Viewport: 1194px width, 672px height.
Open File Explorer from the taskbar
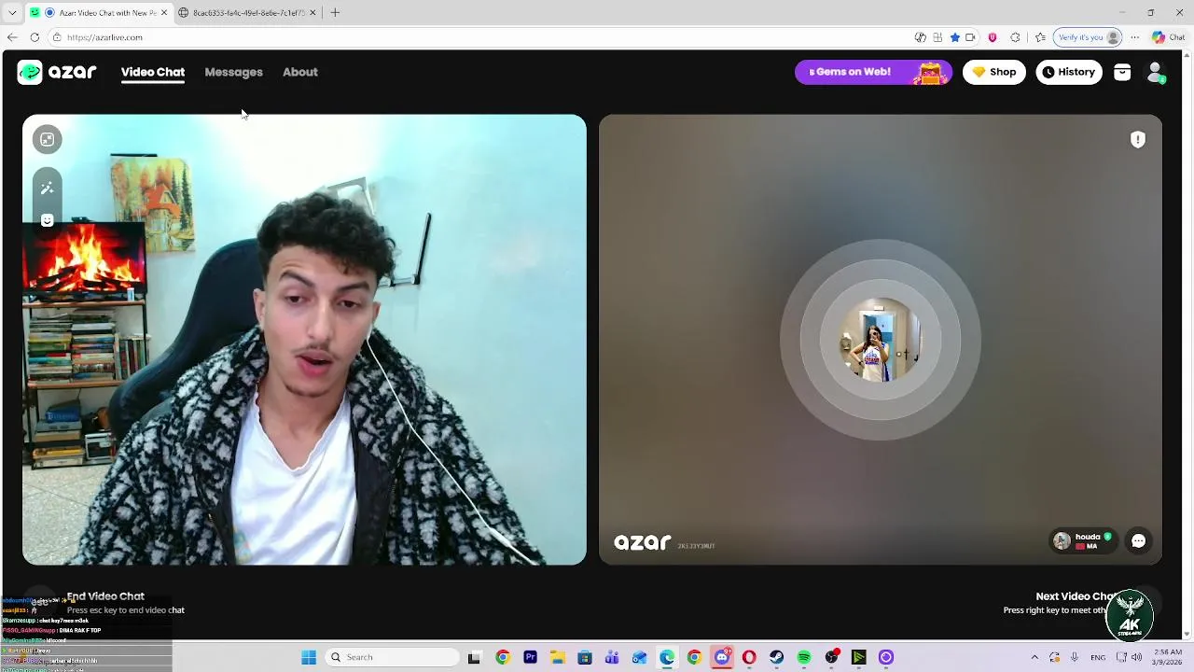point(557,657)
